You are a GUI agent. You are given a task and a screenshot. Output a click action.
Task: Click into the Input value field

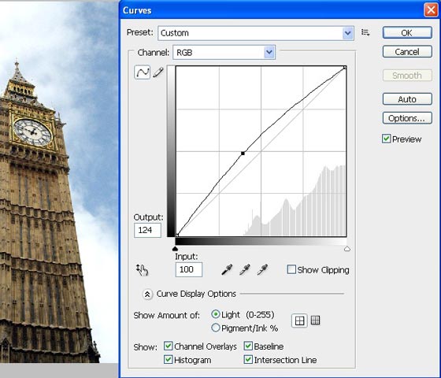(x=189, y=269)
